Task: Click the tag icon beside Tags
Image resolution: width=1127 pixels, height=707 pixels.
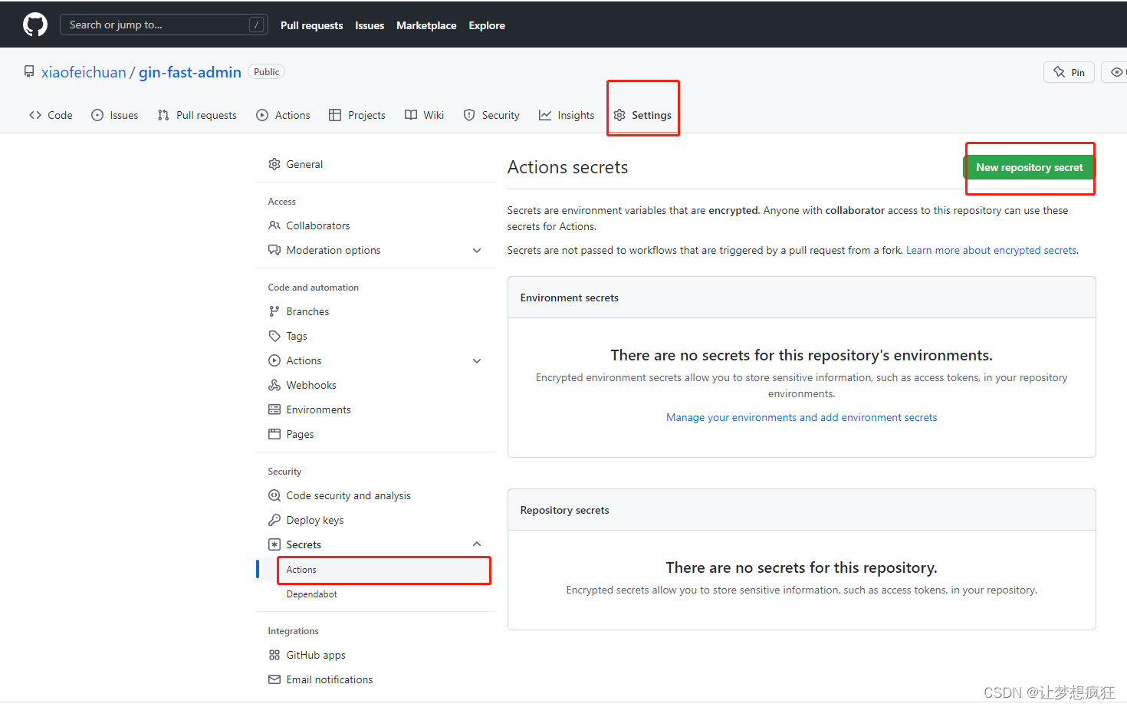Action: coord(274,336)
